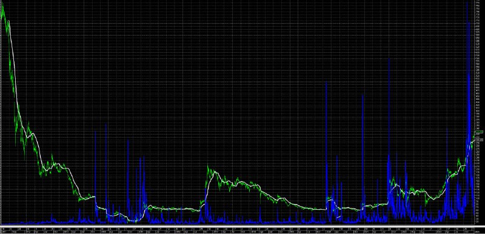The height and width of the screenshot is (234, 485).
Task: Click the 2014 year label on time axis
Action: 102,231
